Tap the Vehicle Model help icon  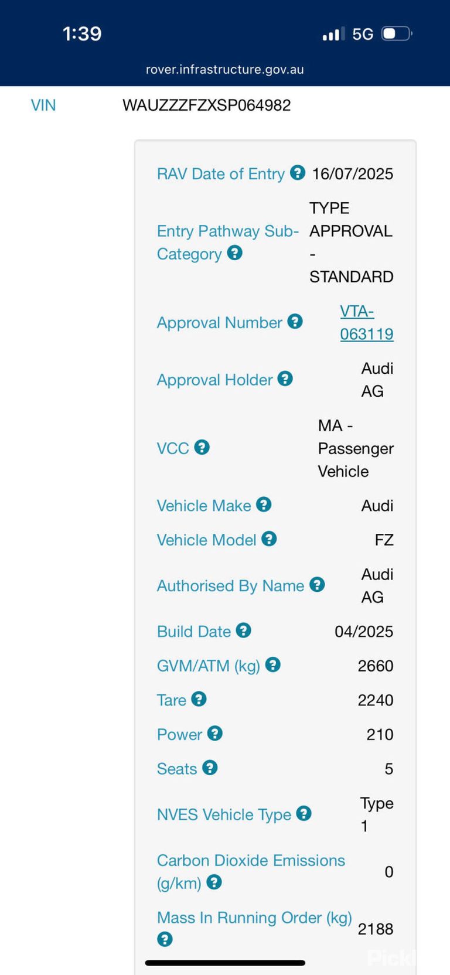coord(269,538)
